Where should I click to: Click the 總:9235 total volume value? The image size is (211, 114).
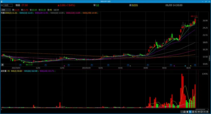[133, 5]
